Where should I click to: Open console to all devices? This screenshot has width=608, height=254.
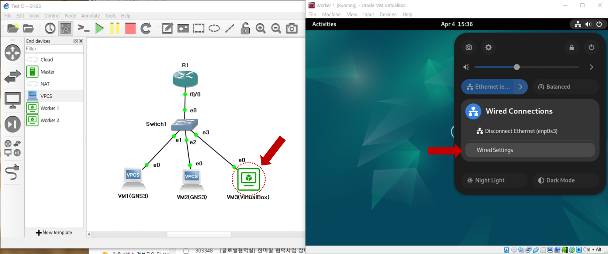point(83,28)
